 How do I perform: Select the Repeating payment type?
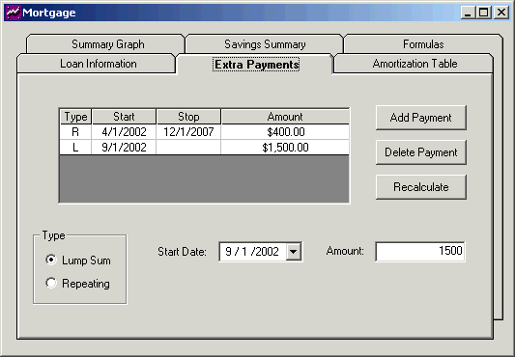tap(51, 283)
